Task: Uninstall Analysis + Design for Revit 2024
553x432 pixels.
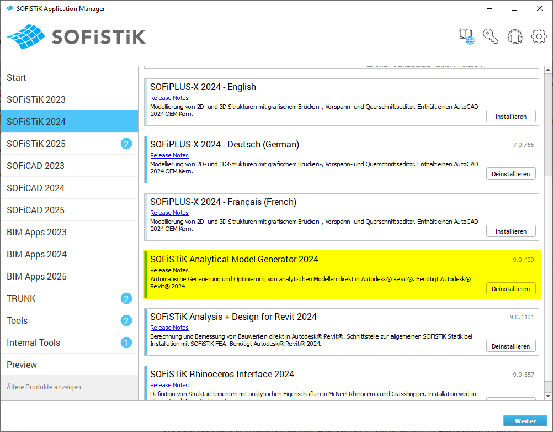Action: [511, 346]
